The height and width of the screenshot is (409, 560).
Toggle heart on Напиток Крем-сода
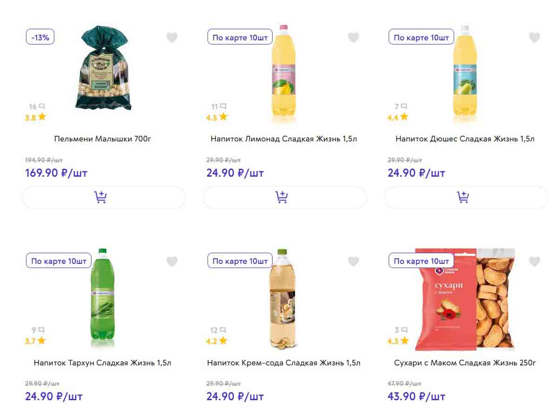point(353,262)
